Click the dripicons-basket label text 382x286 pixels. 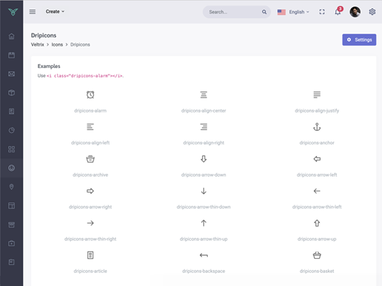[317, 271]
